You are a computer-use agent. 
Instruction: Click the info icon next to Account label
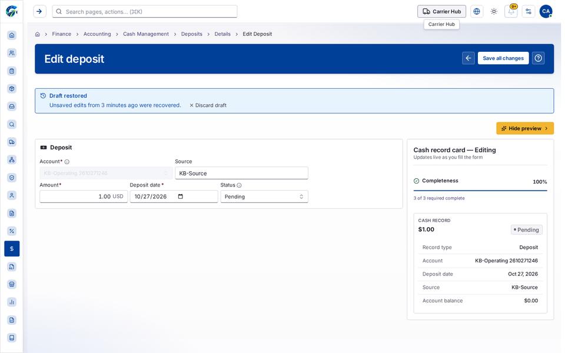point(67,162)
